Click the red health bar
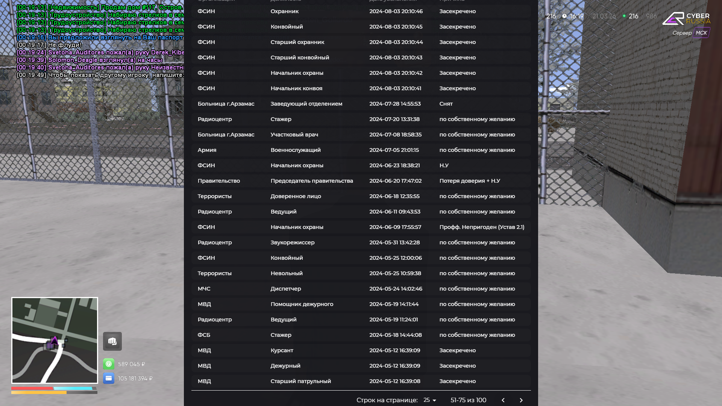Viewport: 722px width, 406px height. point(32,388)
